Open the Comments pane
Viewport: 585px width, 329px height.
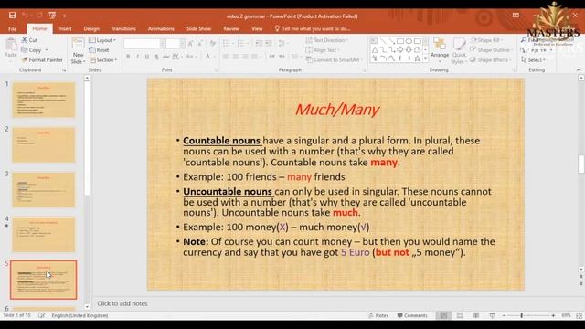click(x=412, y=315)
